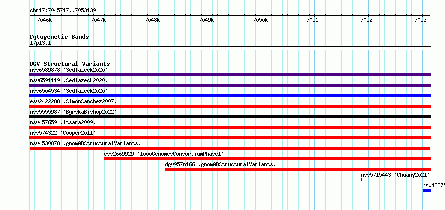Screen dimensions: 445x210
Task: Open nsv5715443 (Chuang2021) variant label
Action: pos(395,175)
